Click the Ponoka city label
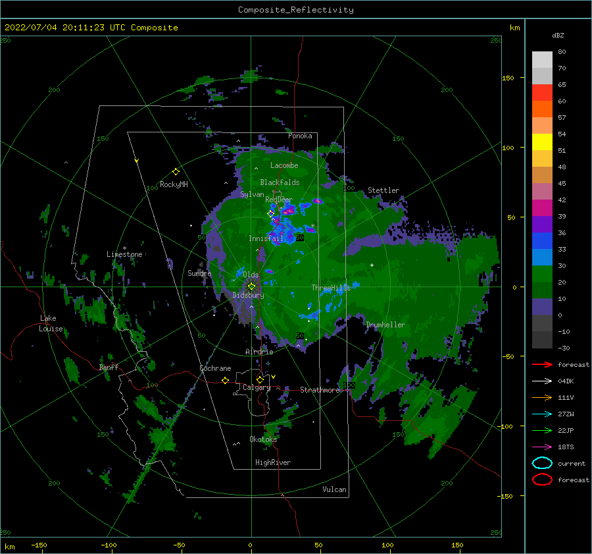Image resolution: width=592 pixels, height=554 pixels. [x=300, y=136]
